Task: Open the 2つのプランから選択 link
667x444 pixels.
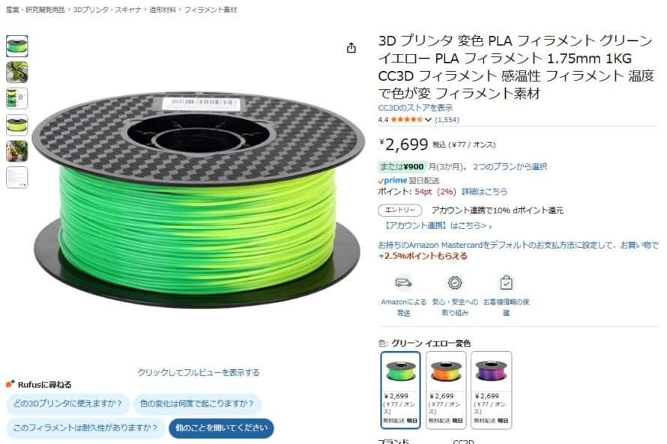Action: click(x=510, y=166)
